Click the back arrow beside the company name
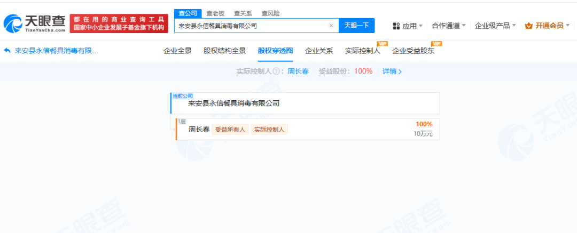This screenshot has height=233, width=577. pos(7,51)
